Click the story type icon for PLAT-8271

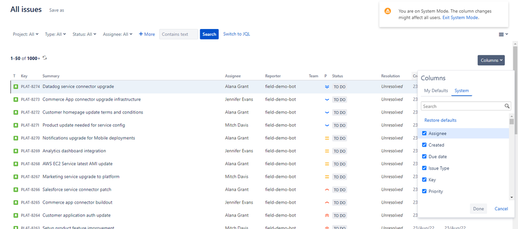(x=16, y=125)
